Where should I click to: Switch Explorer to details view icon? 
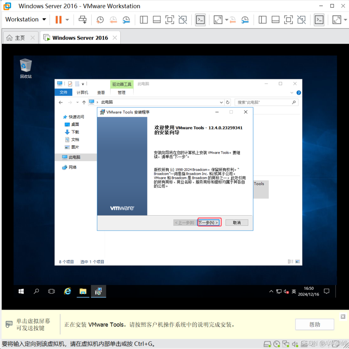tap(290, 262)
